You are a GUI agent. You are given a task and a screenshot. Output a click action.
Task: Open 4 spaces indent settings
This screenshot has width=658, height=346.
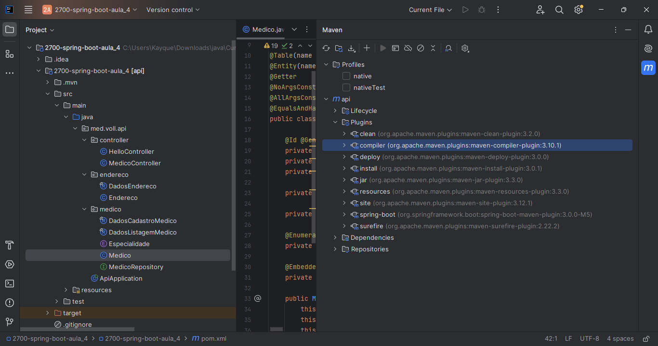click(620, 338)
